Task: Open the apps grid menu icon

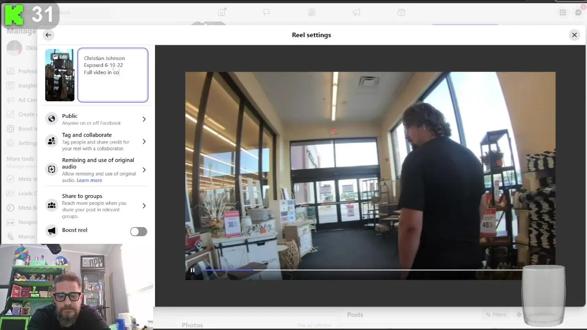Action: tap(563, 12)
